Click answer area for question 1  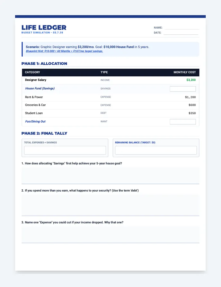click(110, 175)
